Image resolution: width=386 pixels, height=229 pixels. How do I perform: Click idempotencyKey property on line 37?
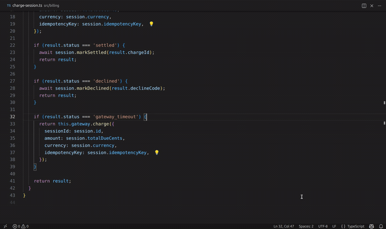pos(63,152)
